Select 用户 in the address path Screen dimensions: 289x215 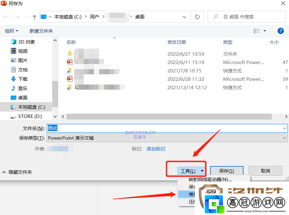tap(94, 17)
